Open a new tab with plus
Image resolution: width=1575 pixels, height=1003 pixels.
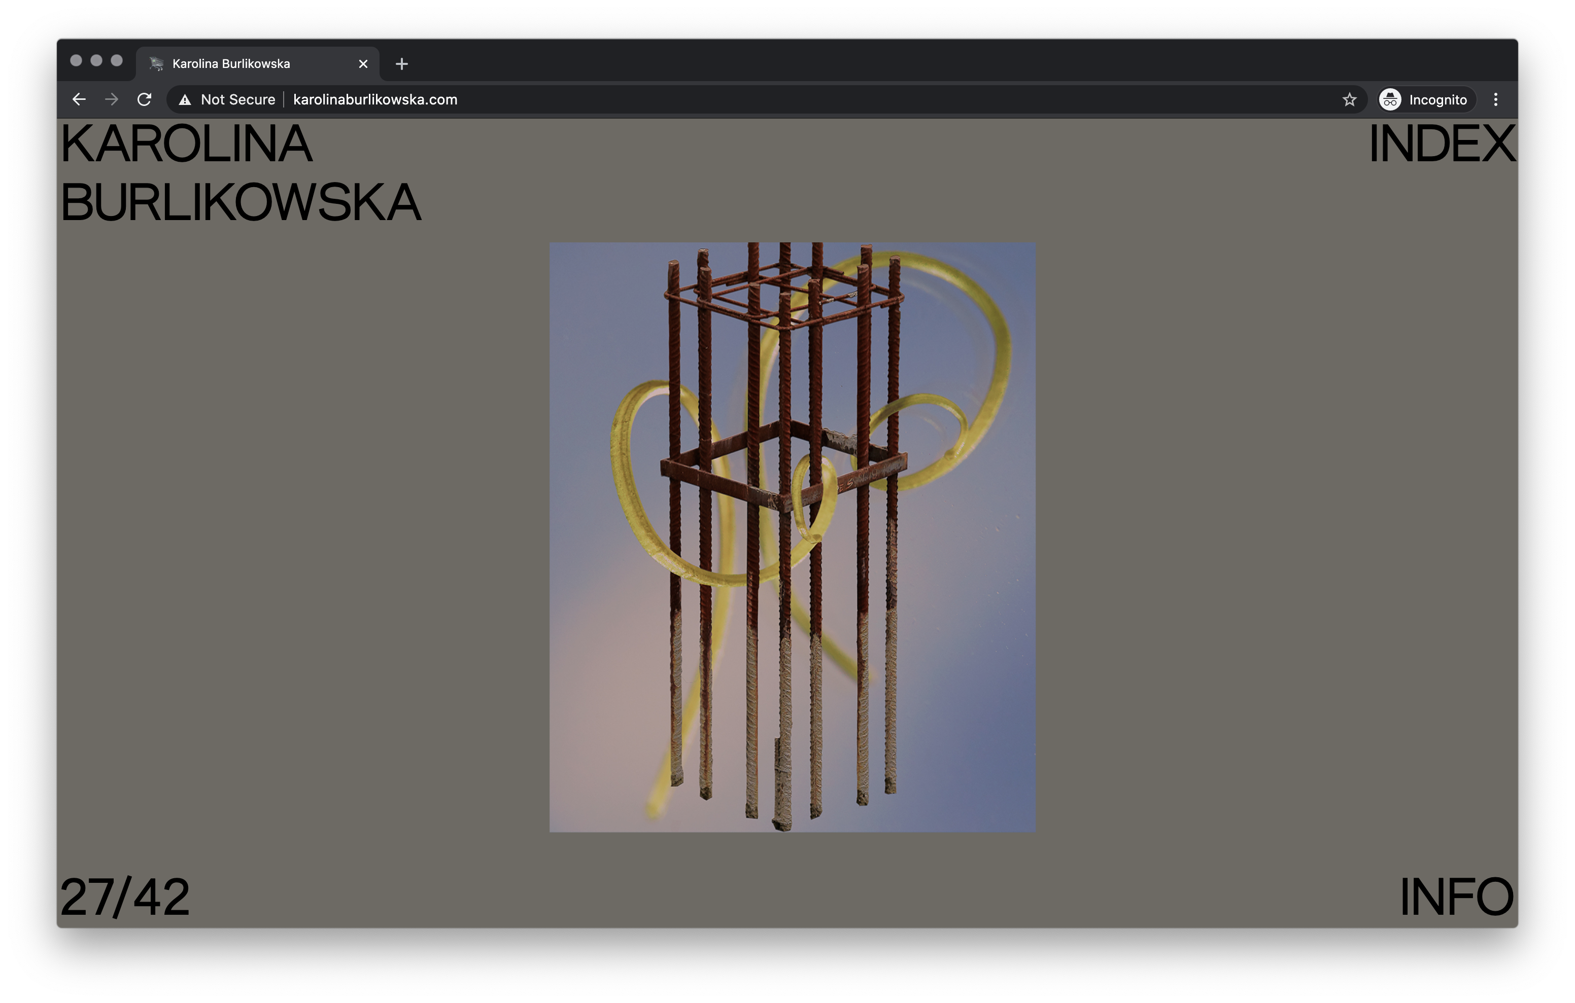pyautogui.click(x=401, y=64)
